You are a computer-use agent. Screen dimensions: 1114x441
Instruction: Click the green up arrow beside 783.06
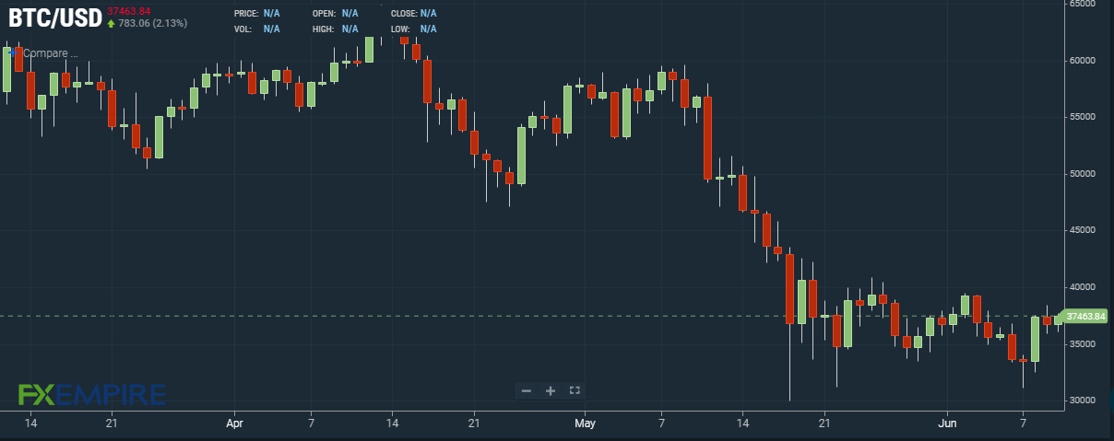pyautogui.click(x=112, y=23)
